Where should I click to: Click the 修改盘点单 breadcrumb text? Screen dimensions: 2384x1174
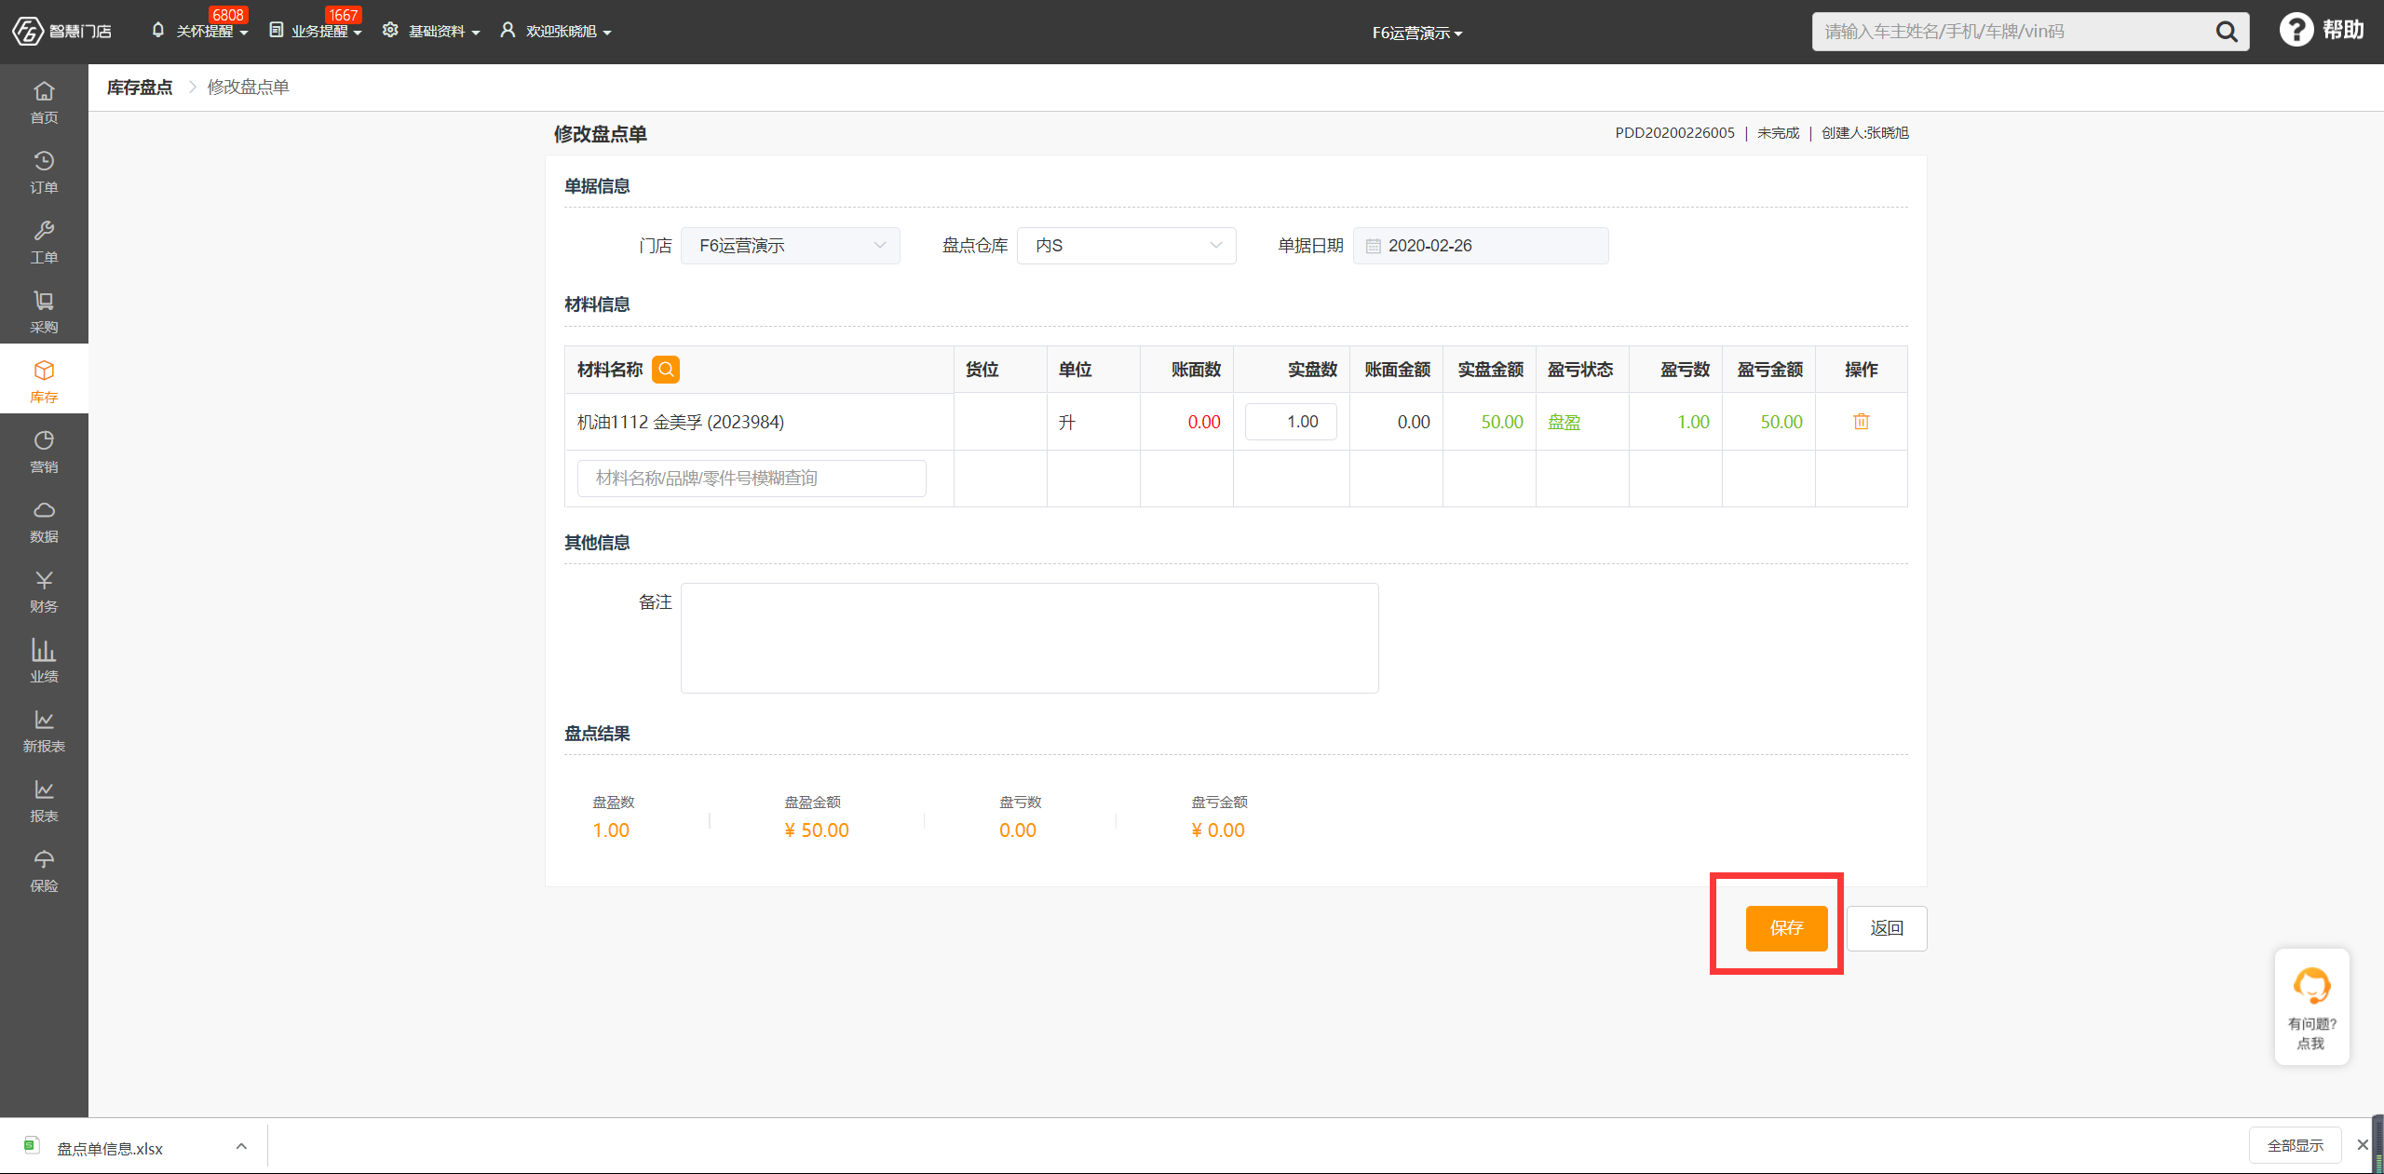click(248, 88)
